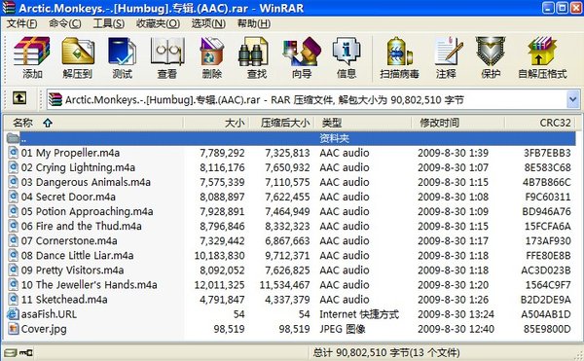Click the WinRAR title bar app icon
Viewport: 584px width, 361px height.
pyautogui.click(x=9, y=8)
